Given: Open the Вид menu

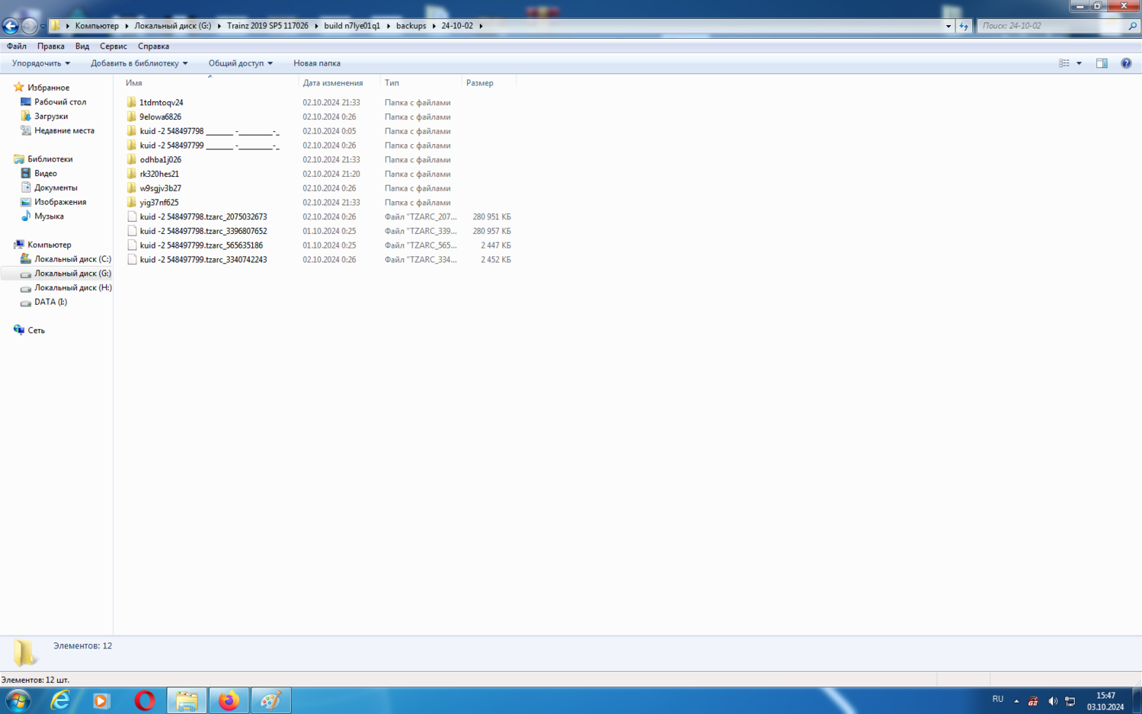Looking at the screenshot, I should 82,46.
